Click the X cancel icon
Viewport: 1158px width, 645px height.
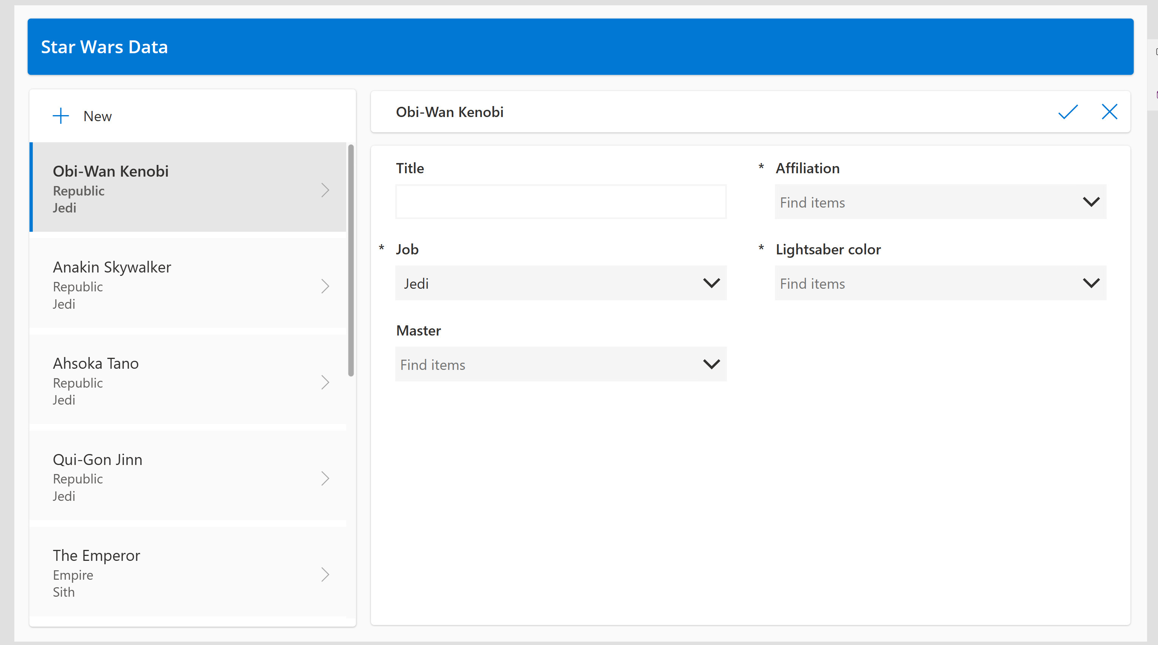1109,112
